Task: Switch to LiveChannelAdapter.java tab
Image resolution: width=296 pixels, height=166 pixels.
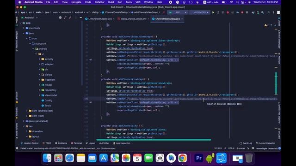Action: click(100, 19)
